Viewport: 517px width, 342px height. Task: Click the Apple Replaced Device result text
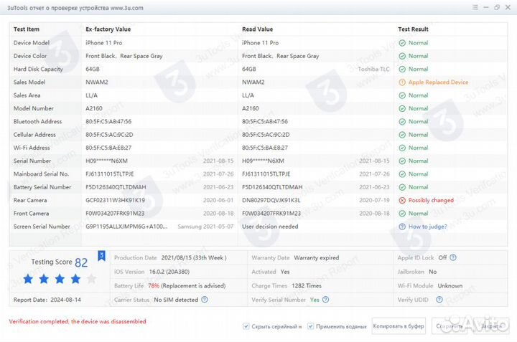click(438, 82)
